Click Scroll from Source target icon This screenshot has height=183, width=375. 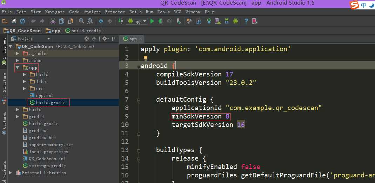pos(87,39)
